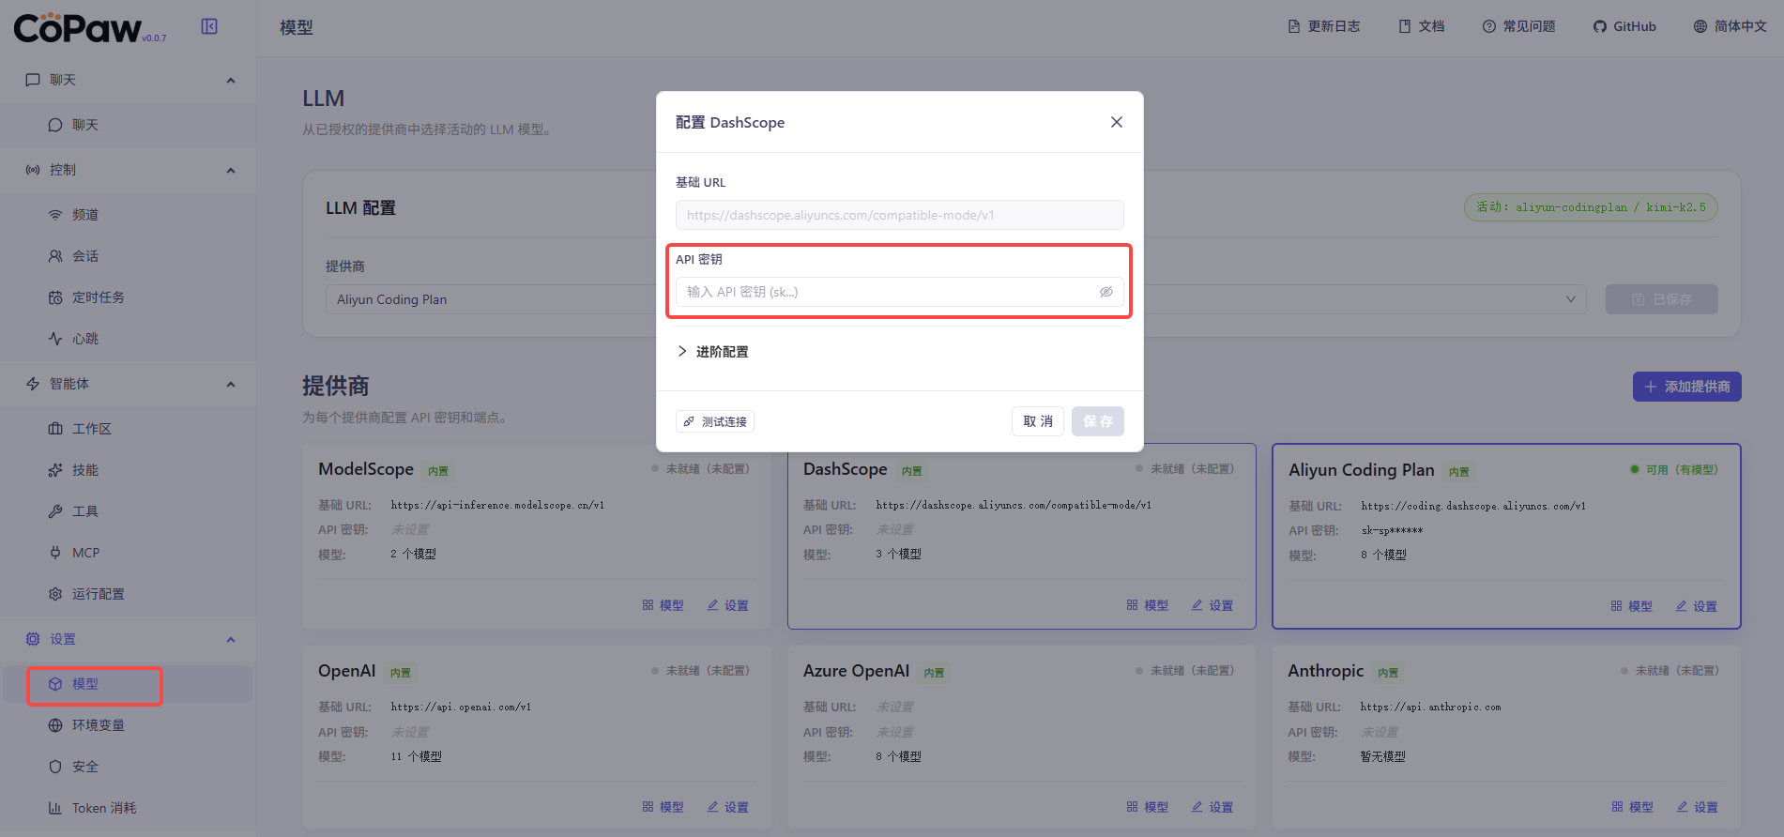Open 模型 on the DashScope card
Screen dimensions: 1784x837
click(1148, 605)
